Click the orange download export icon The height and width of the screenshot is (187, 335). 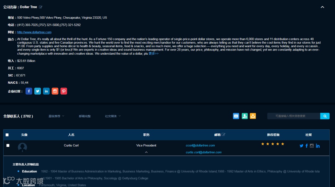click(253, 116)
